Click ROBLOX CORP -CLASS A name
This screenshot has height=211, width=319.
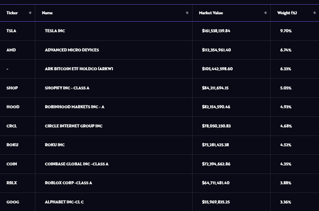click(68, 183)
